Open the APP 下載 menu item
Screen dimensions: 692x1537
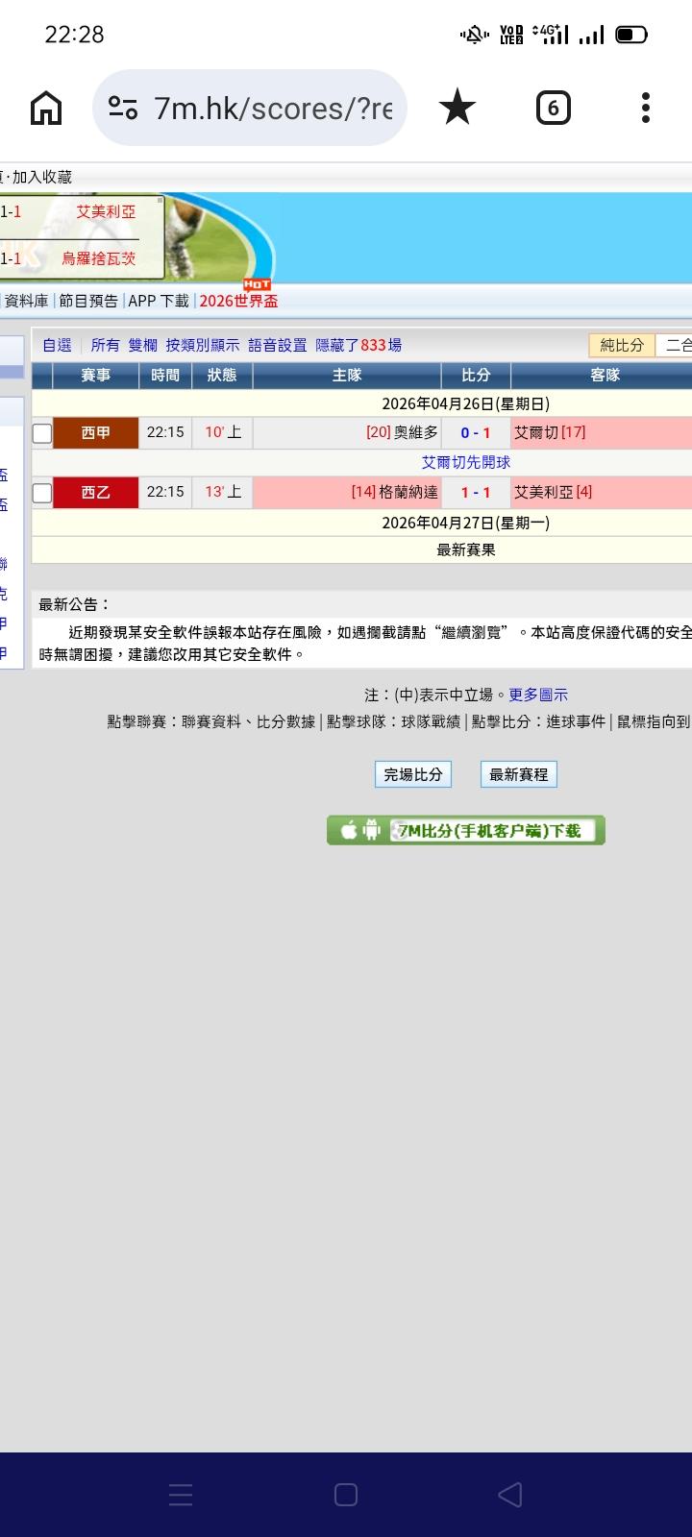(159, 301)
